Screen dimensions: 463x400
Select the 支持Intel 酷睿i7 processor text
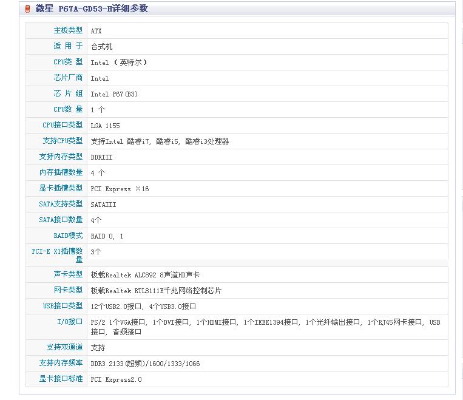pos(160,141)
